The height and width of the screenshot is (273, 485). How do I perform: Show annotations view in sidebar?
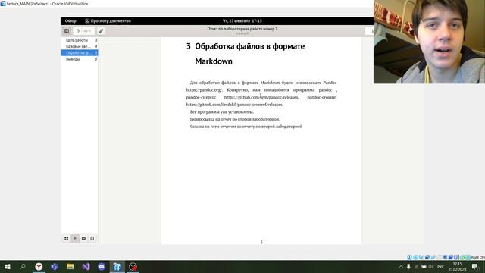tap(83, 239)
